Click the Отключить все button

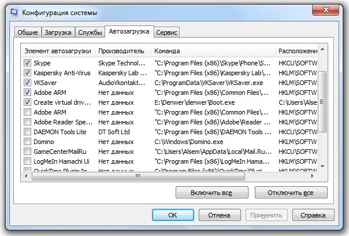(x=291, y=193)
